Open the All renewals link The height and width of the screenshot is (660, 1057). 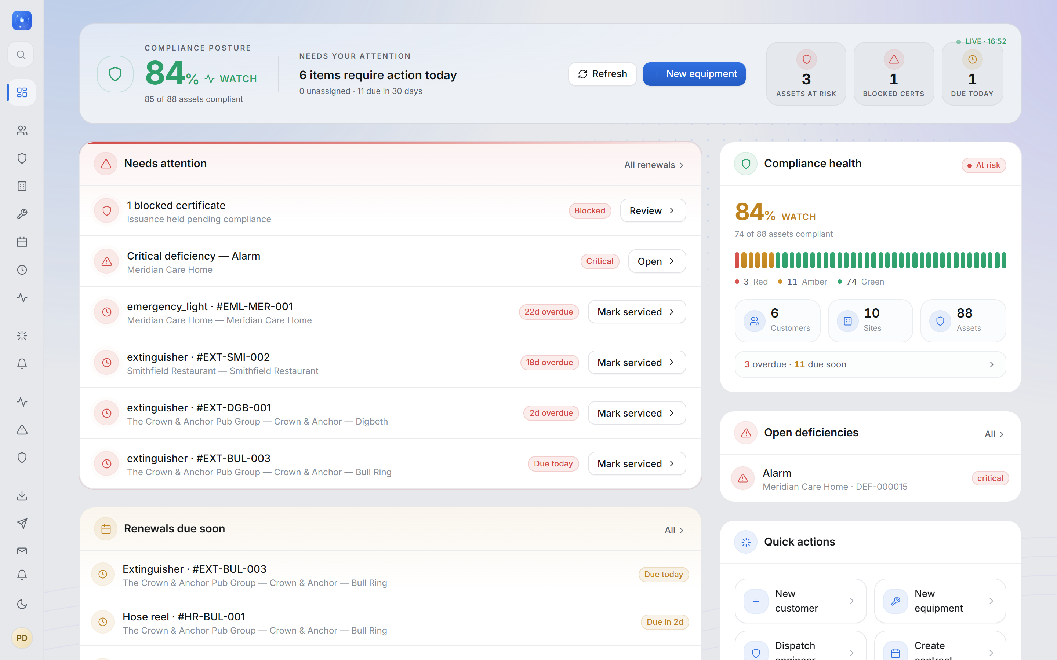pyautogui.click(x=654, y=165)
